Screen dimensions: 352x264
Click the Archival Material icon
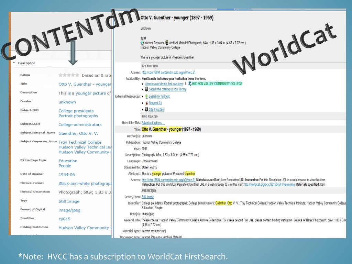(x=167, y=42)
